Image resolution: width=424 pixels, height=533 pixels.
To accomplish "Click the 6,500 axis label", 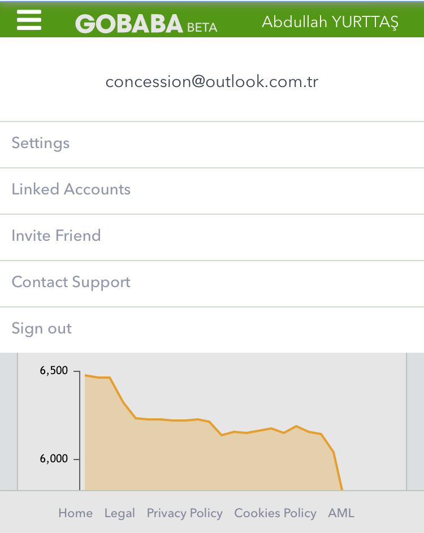I will pyautogui.click(x=54, y=370).
